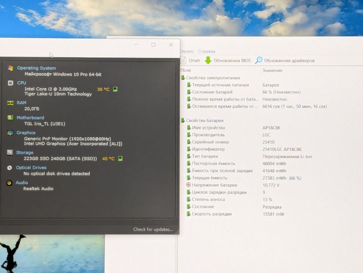Click the Напряжение батареи voltage icon
This screenshot has width=363, height=273.
pos(188,185)
